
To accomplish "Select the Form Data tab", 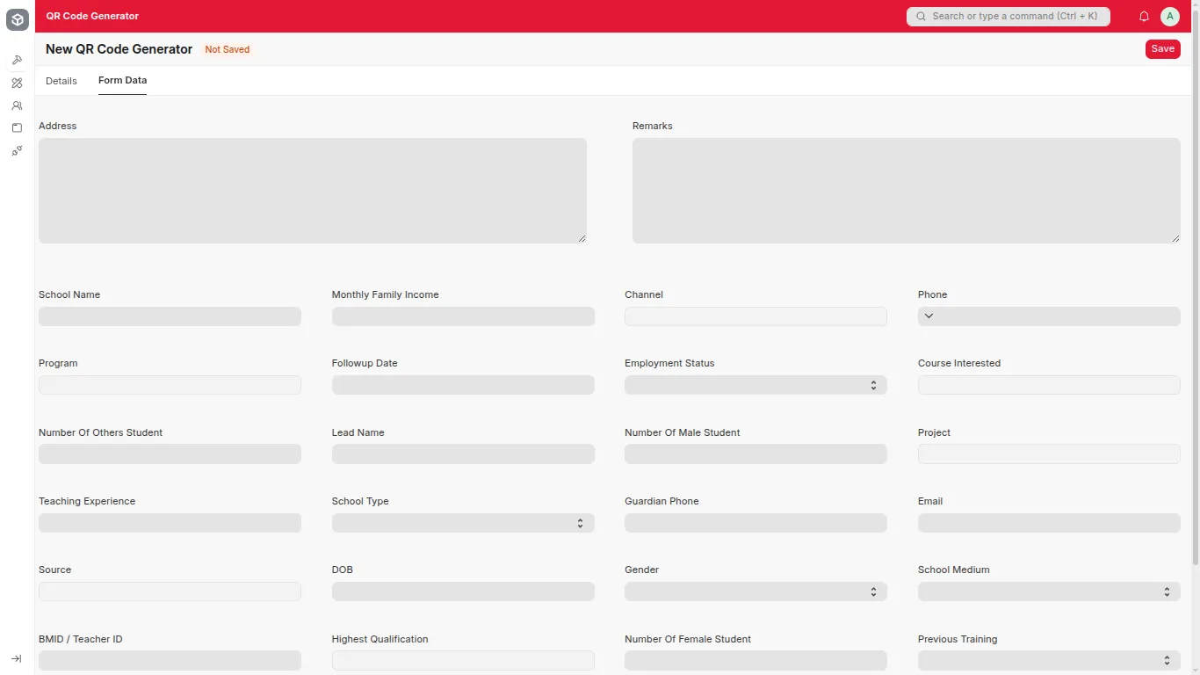I will point(122,80).
